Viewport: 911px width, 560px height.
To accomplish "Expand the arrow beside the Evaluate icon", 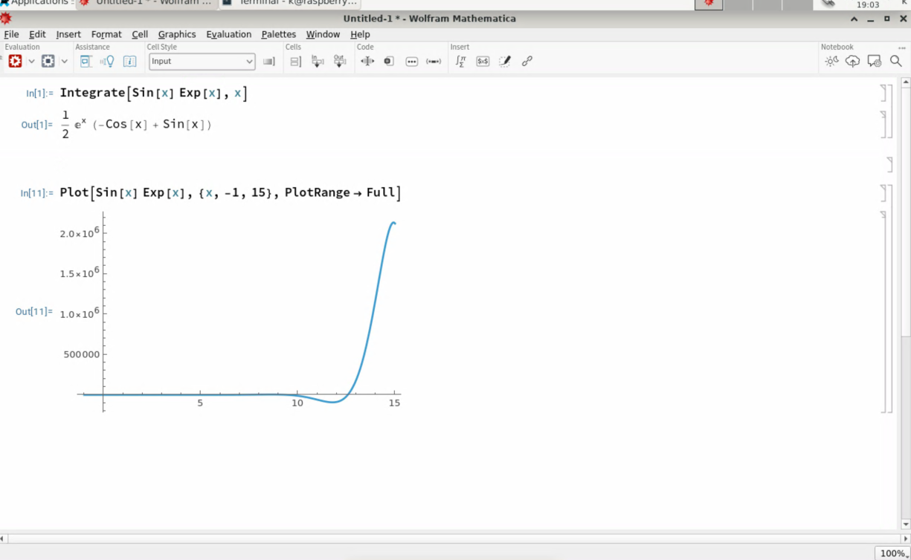I will (31, 62).
